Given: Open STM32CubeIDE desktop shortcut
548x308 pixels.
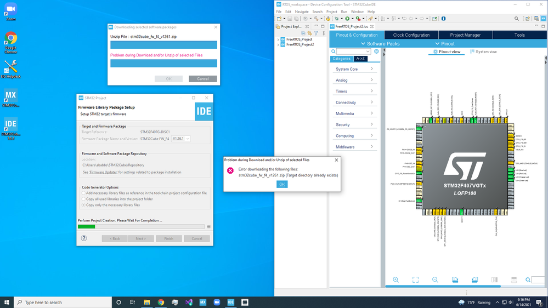Looking at the screenshot, I should point(10,129).
